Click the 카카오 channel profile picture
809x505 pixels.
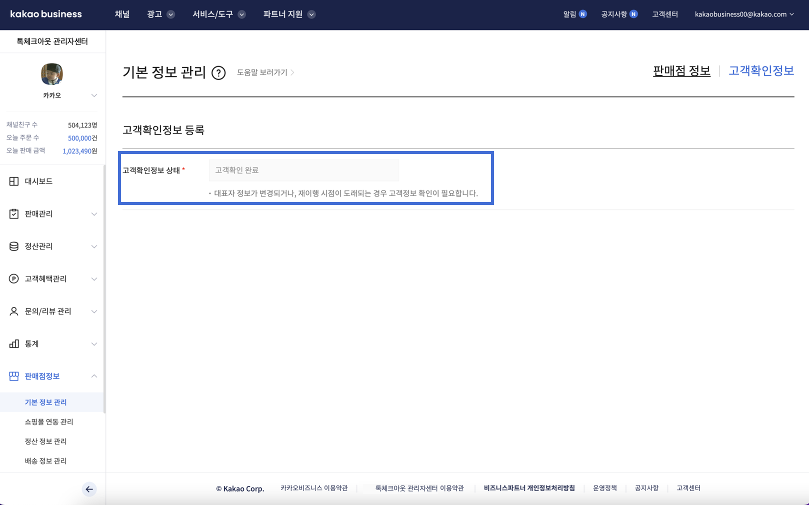pyautogui.click(x=52, y=74)
